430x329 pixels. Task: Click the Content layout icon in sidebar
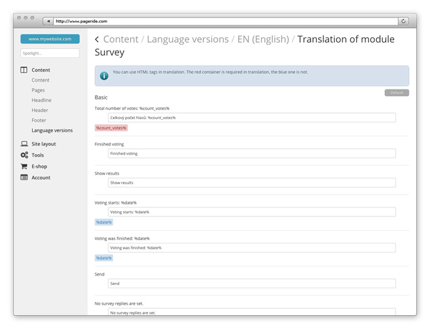[x=24, y=70]
